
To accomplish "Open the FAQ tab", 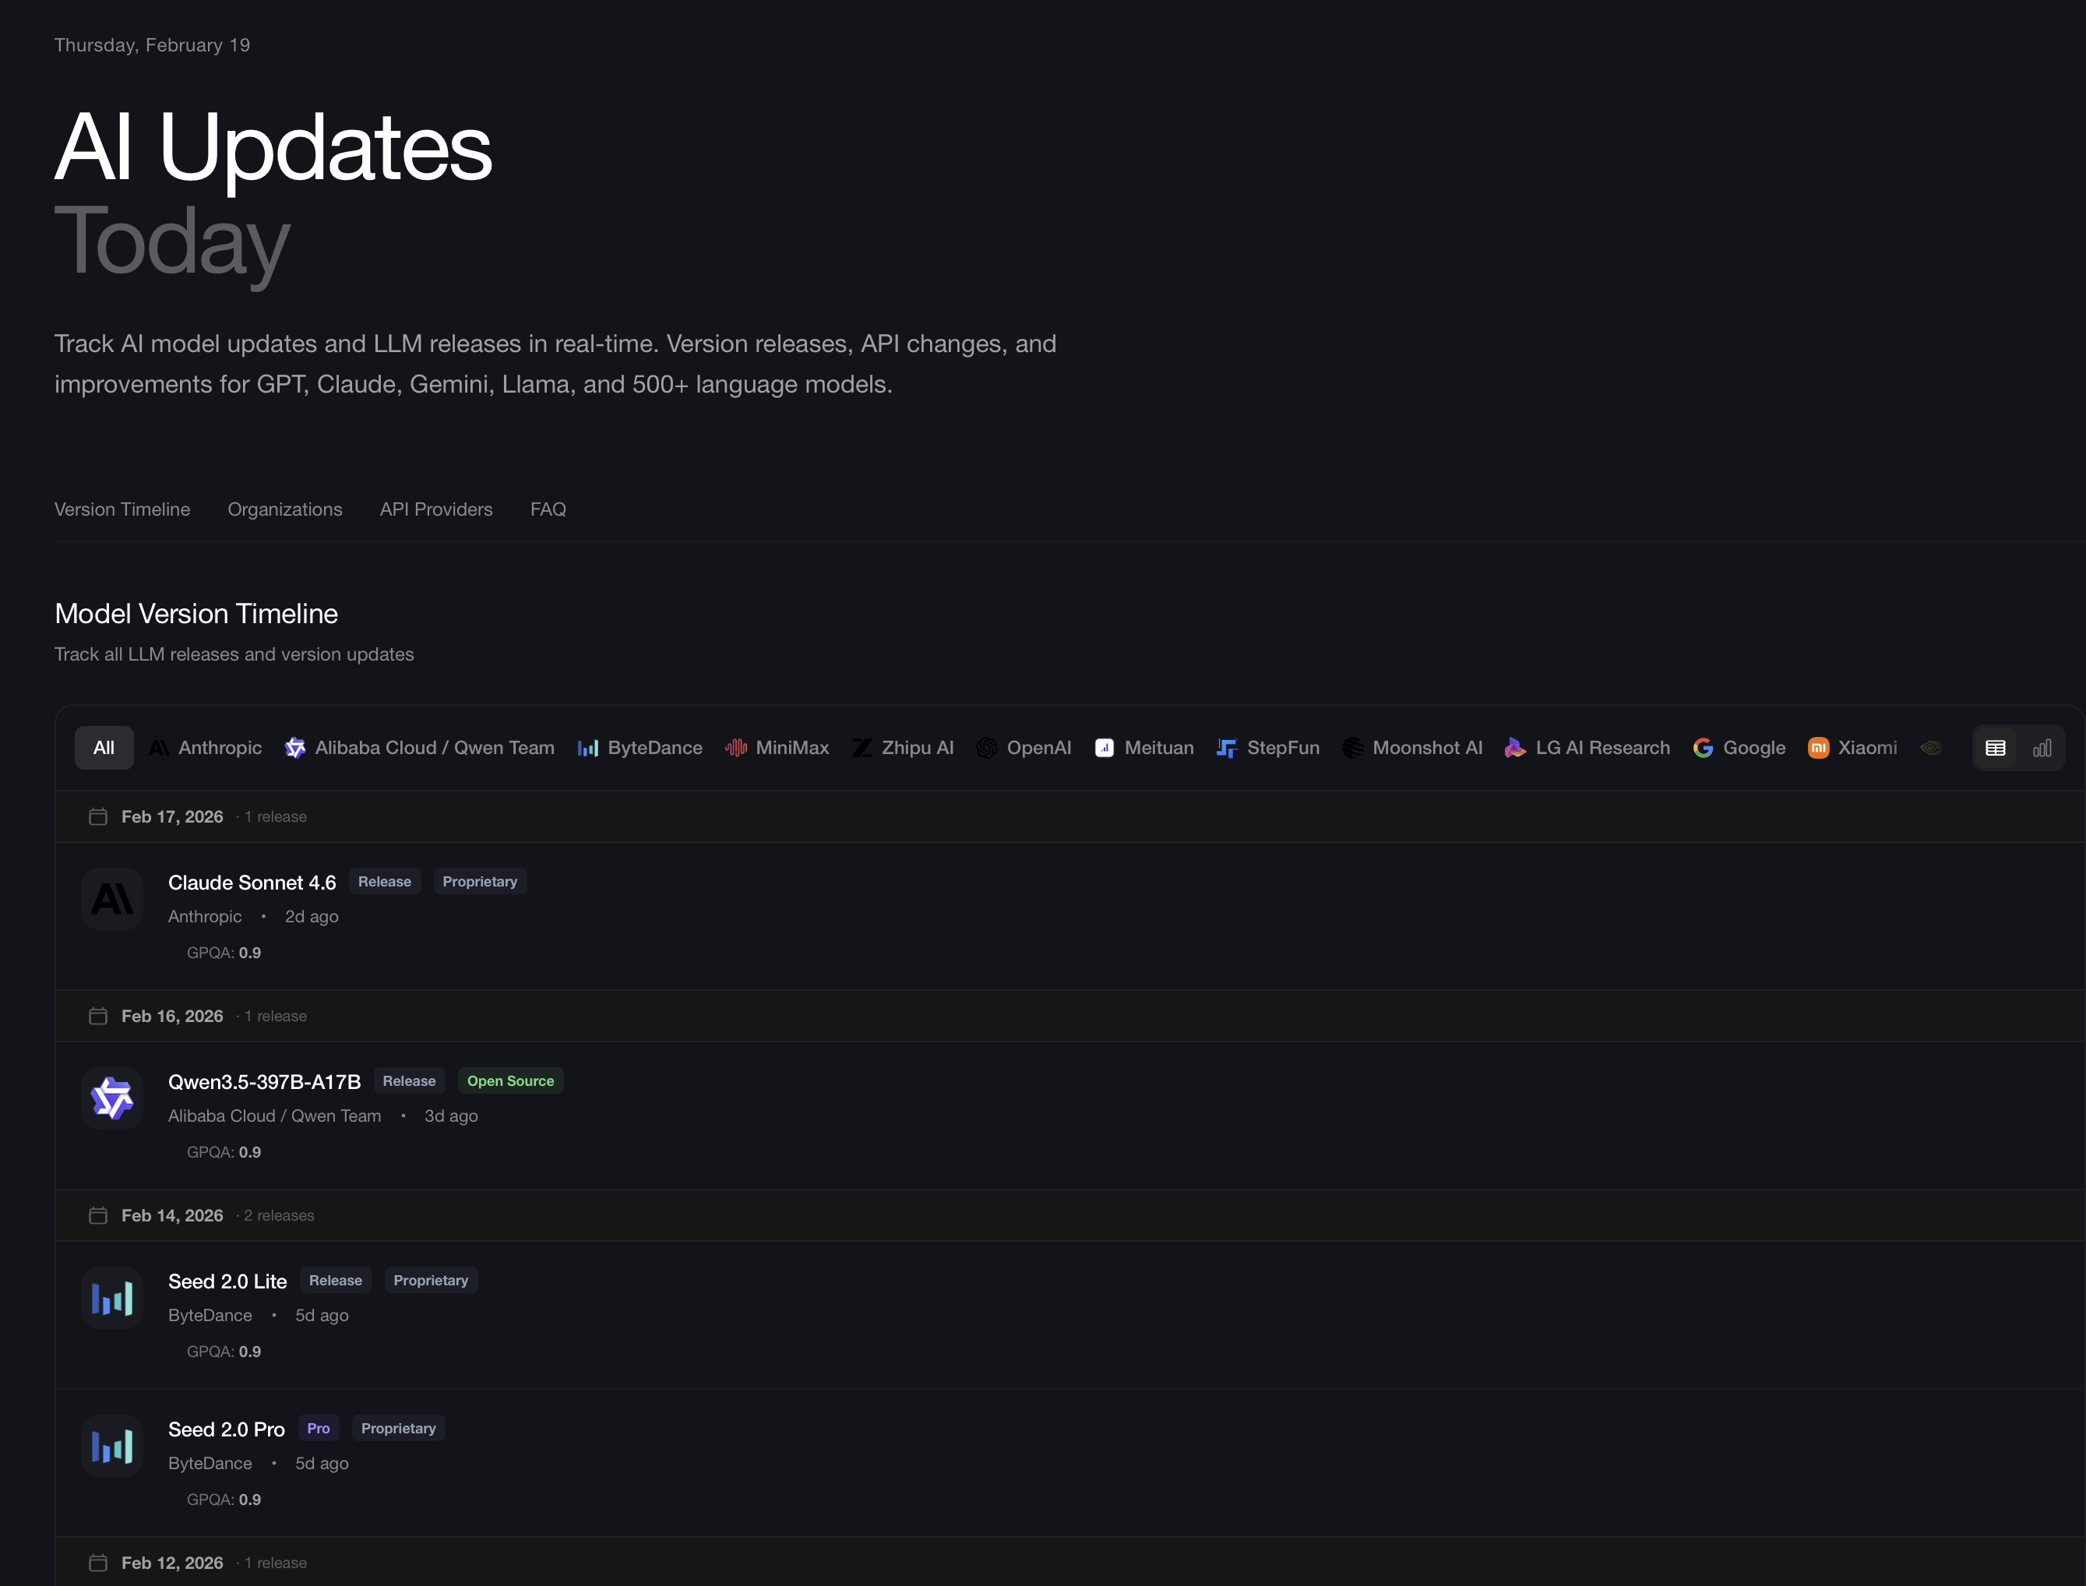I will click(548, 509).
